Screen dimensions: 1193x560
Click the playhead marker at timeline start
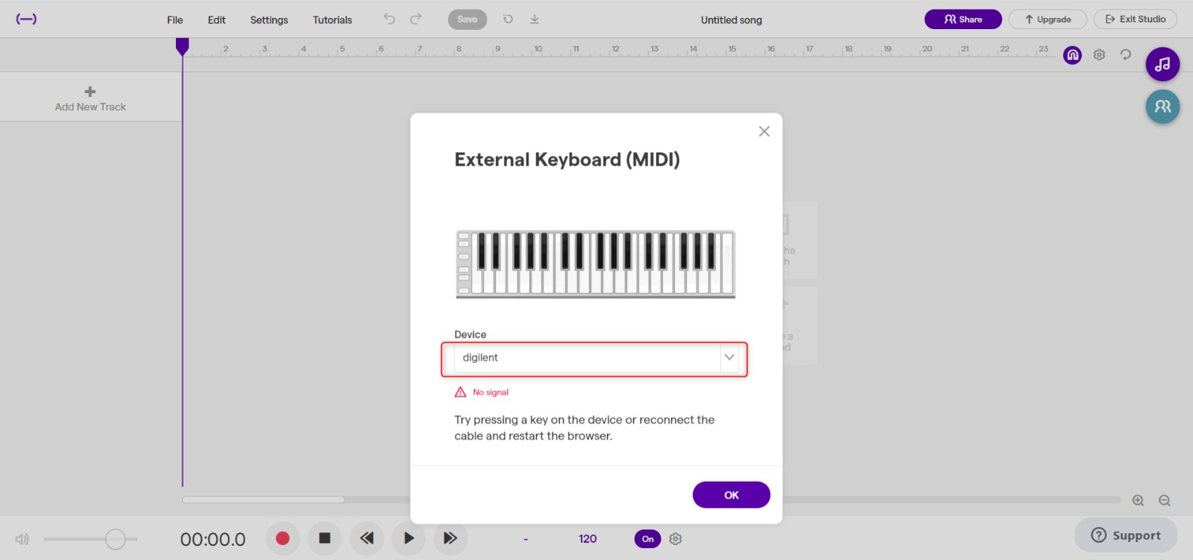point(182,47)
